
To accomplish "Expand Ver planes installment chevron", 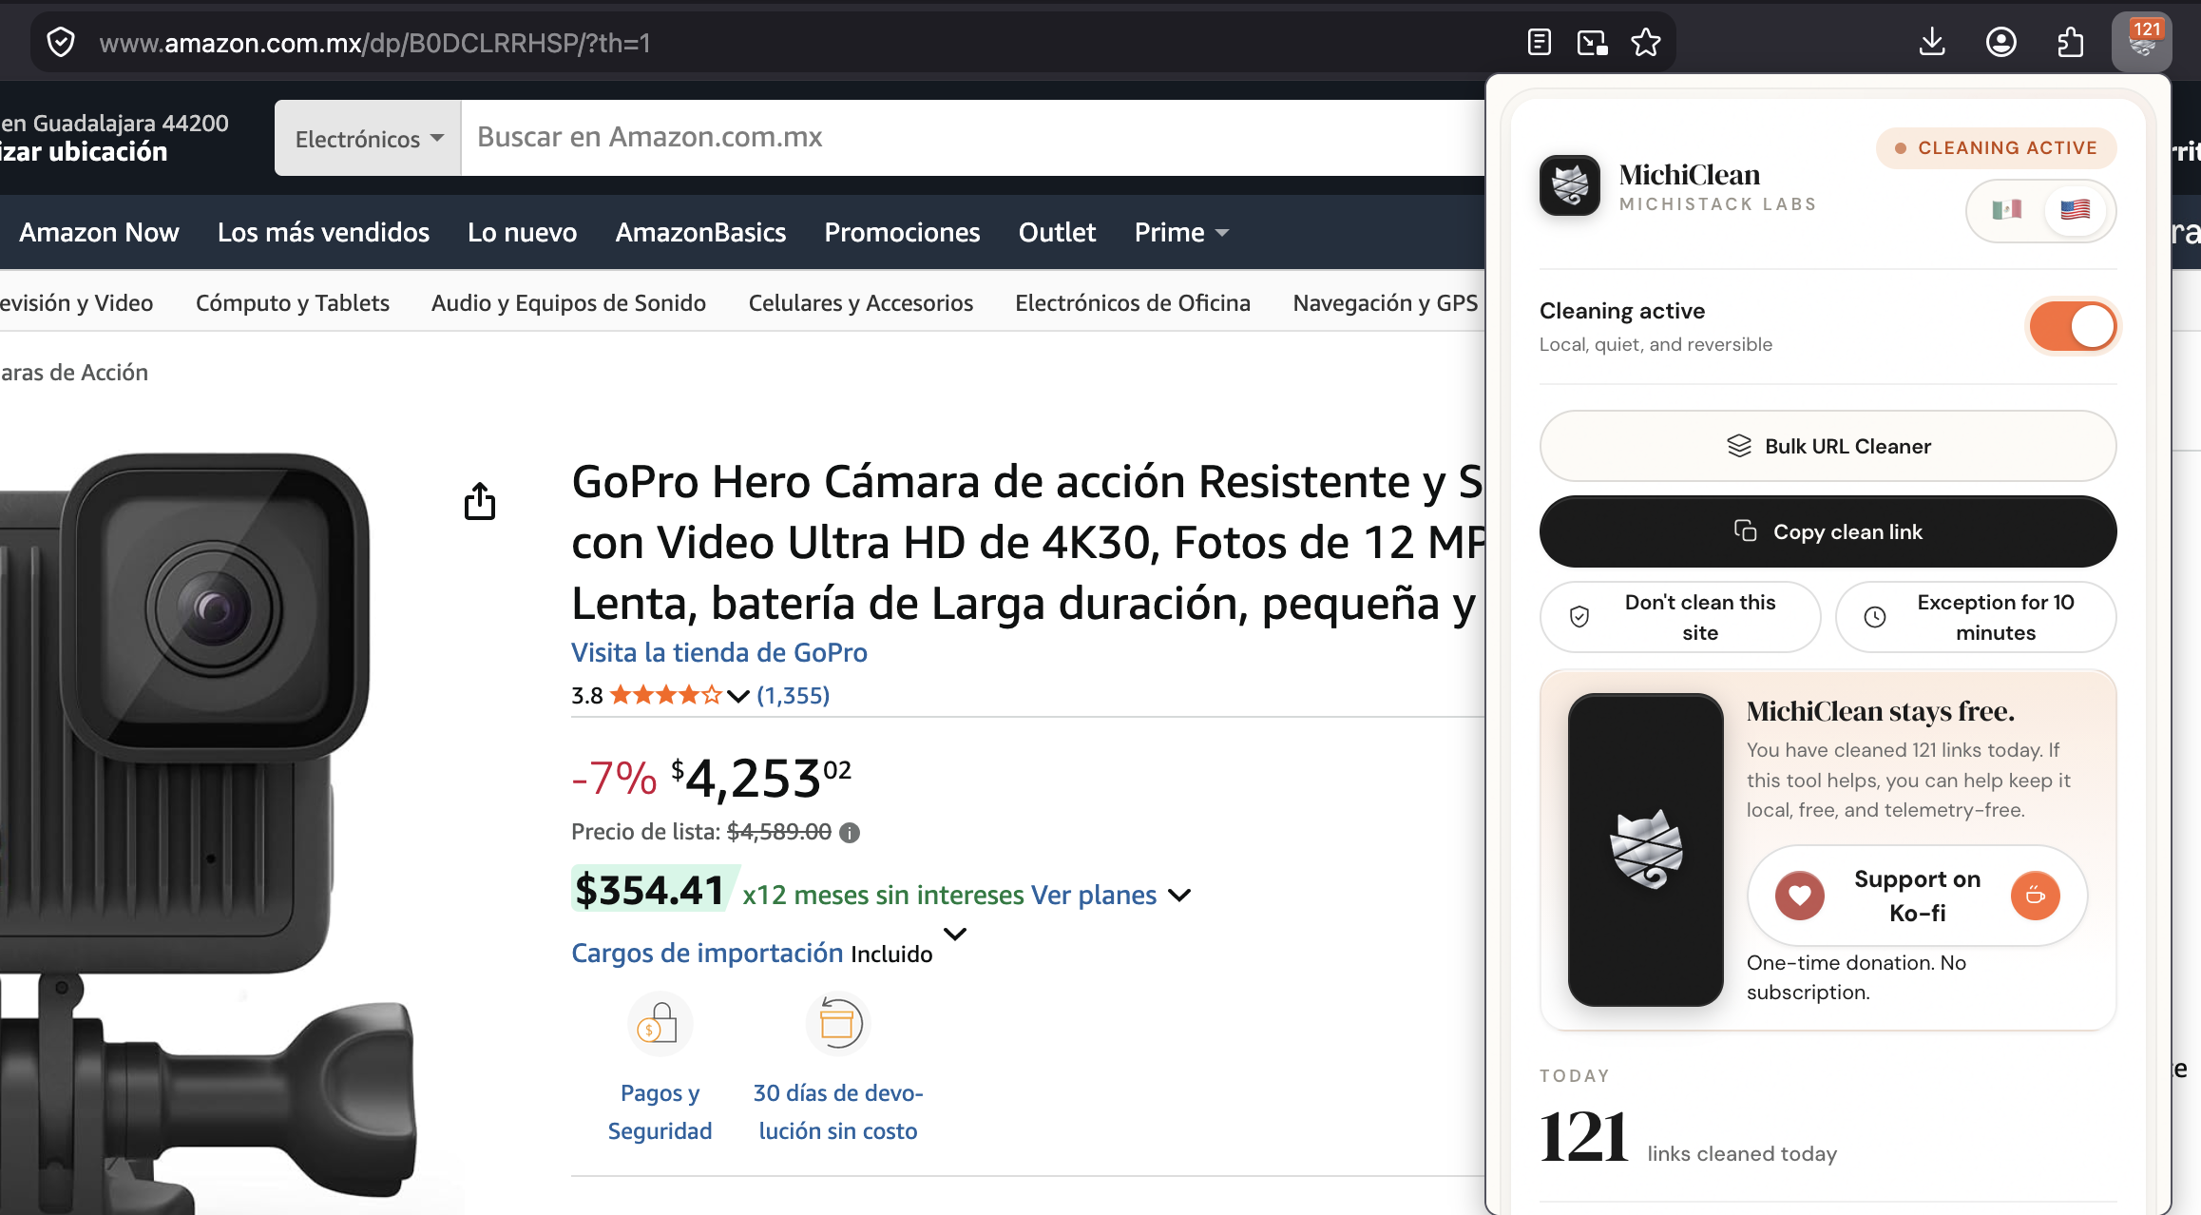I will tap(1179, 896).
